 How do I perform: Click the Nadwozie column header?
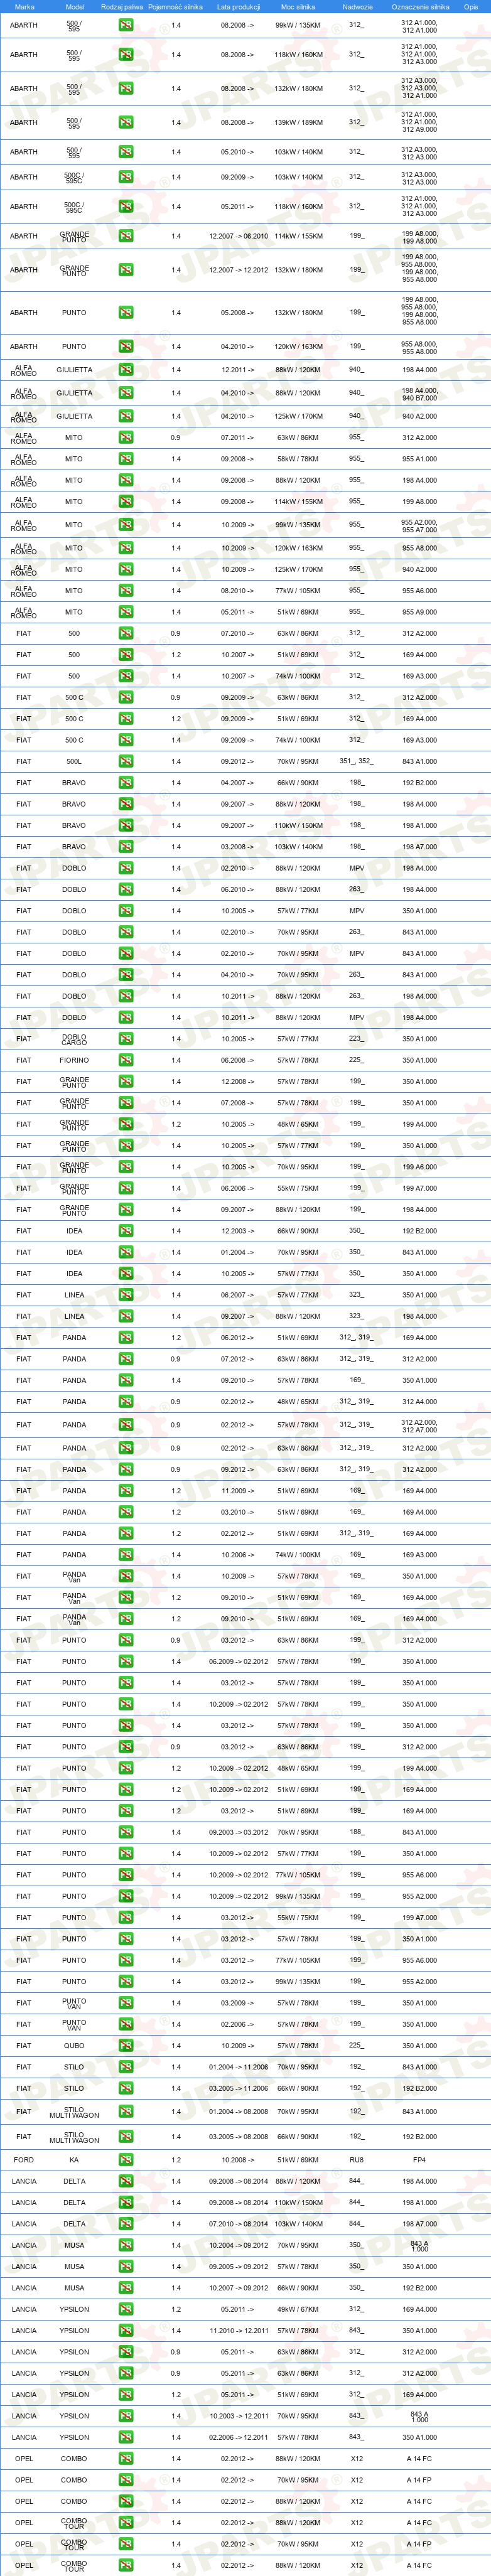coord(357,6)
